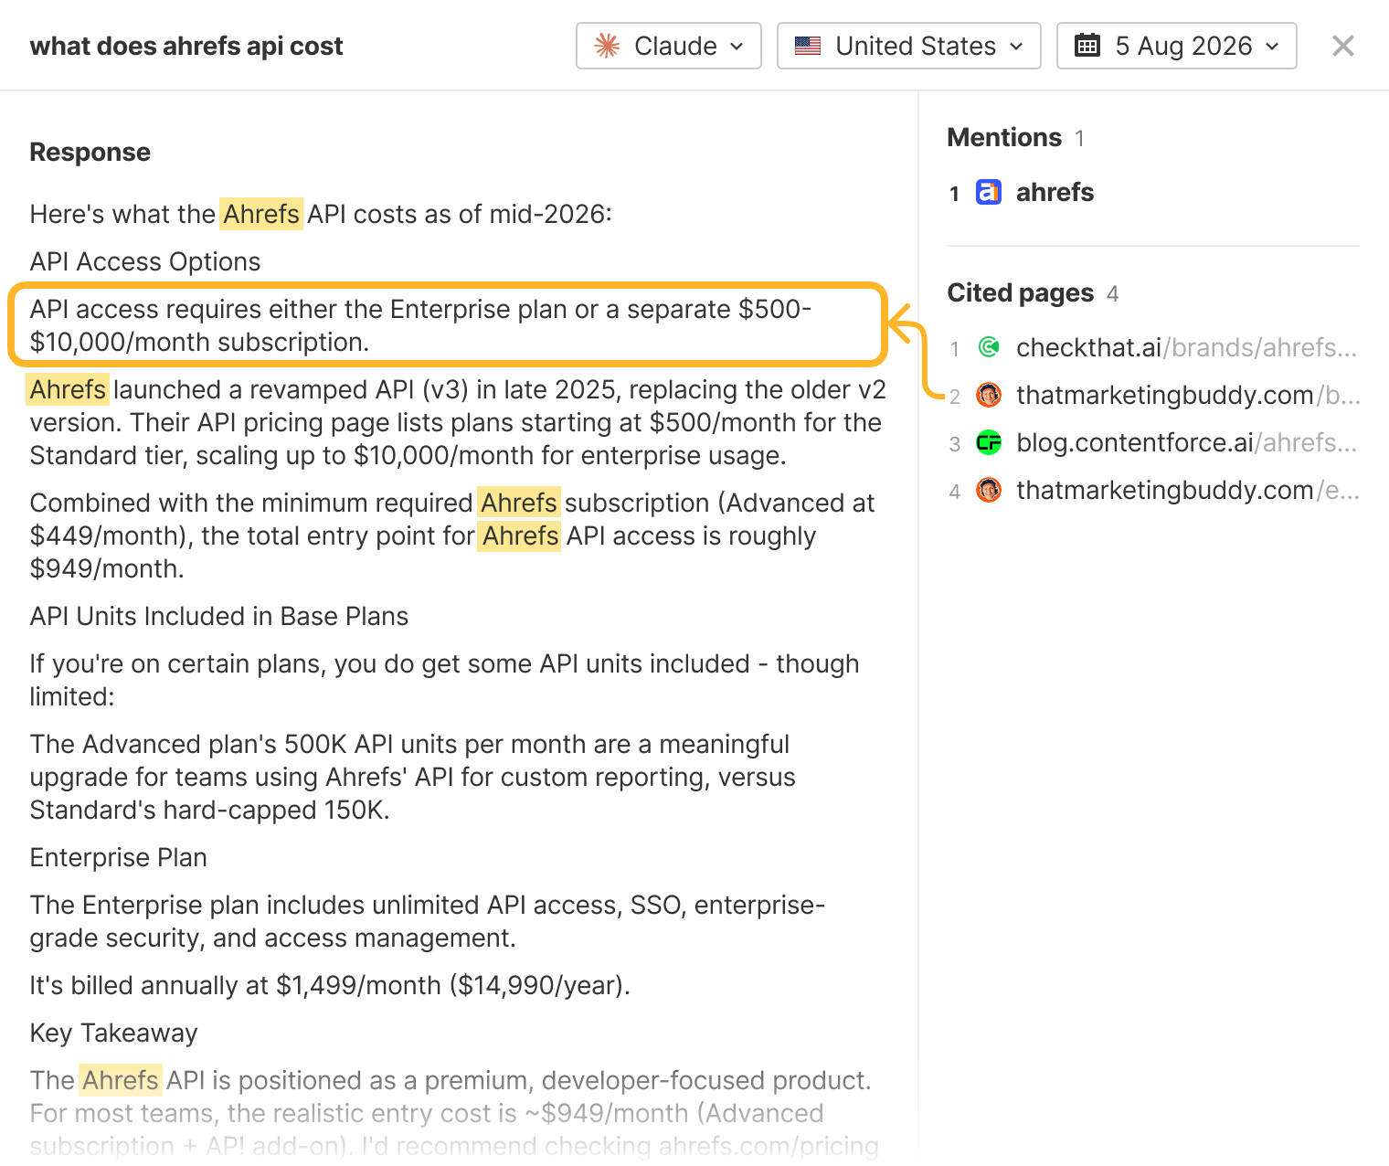Click the Claude starburst icon
The width and height of the screenshot is (1389, 1166).
click(607, 46)
